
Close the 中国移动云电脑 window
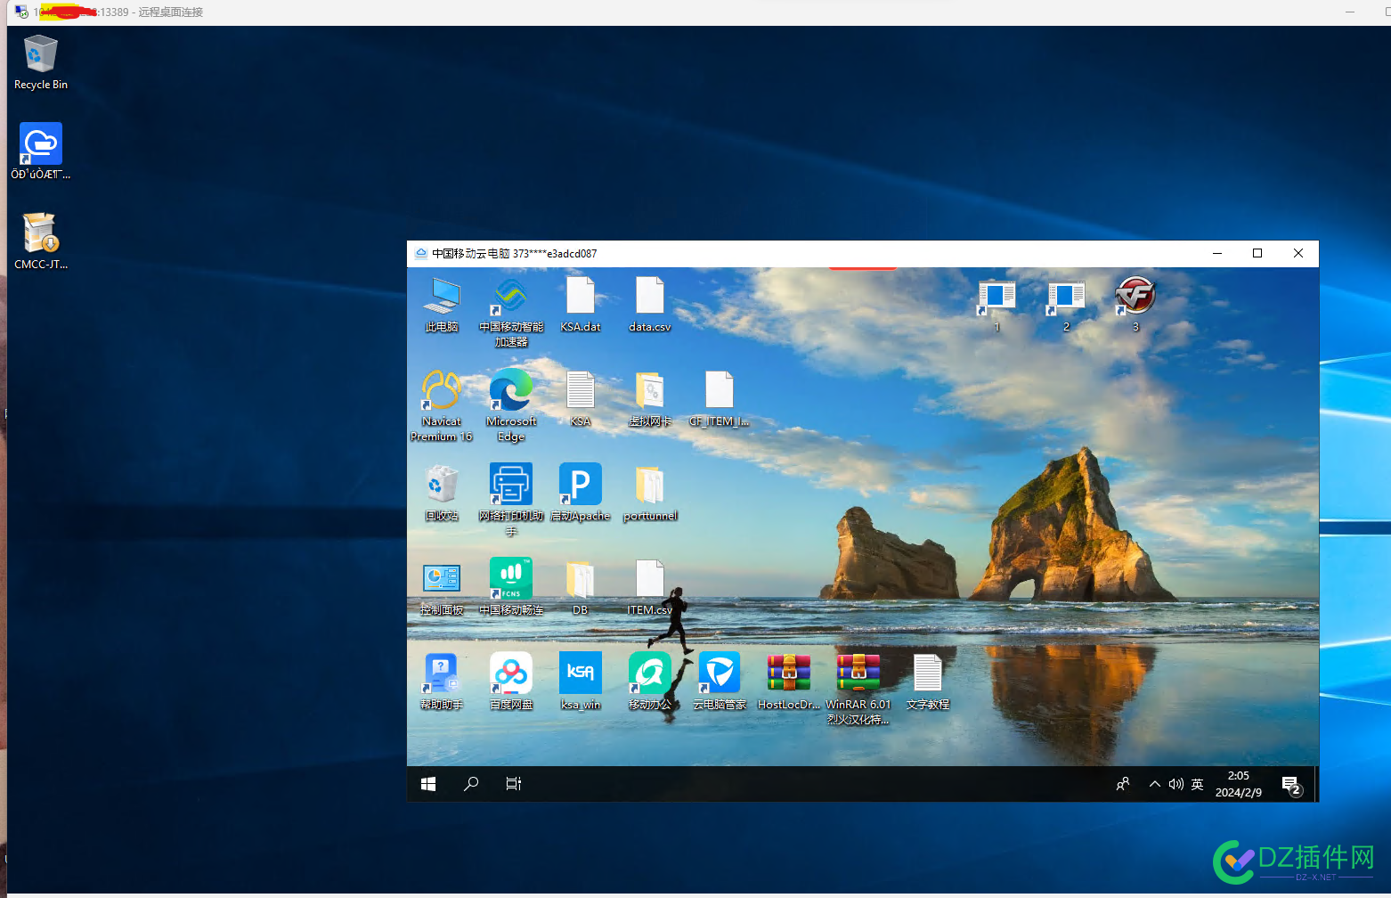(x=1298, y=254)
